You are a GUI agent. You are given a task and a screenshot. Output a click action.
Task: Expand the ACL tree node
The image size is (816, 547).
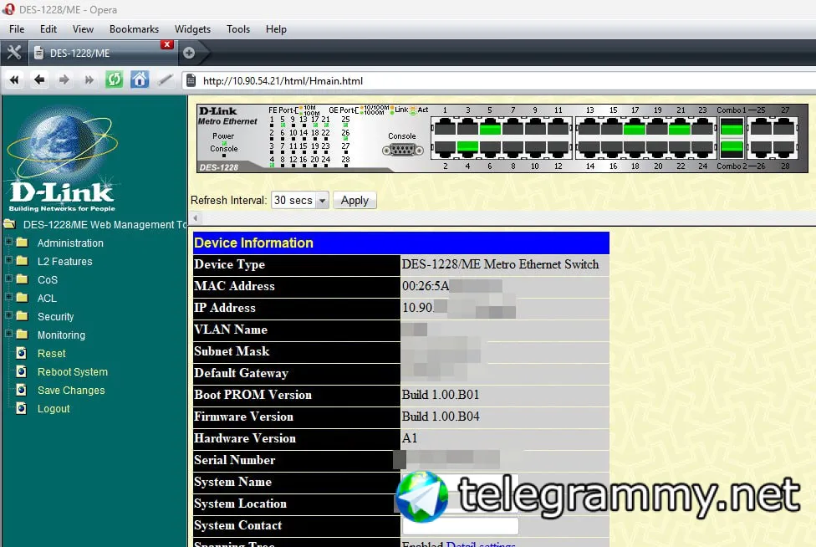click(x=8, y=297)
